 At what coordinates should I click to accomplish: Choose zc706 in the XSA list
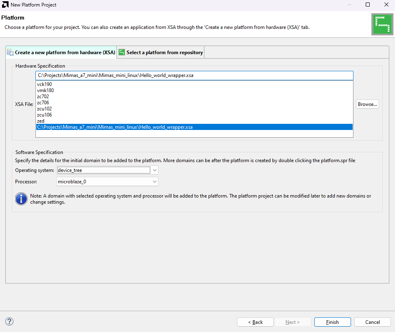click(43, 103)
